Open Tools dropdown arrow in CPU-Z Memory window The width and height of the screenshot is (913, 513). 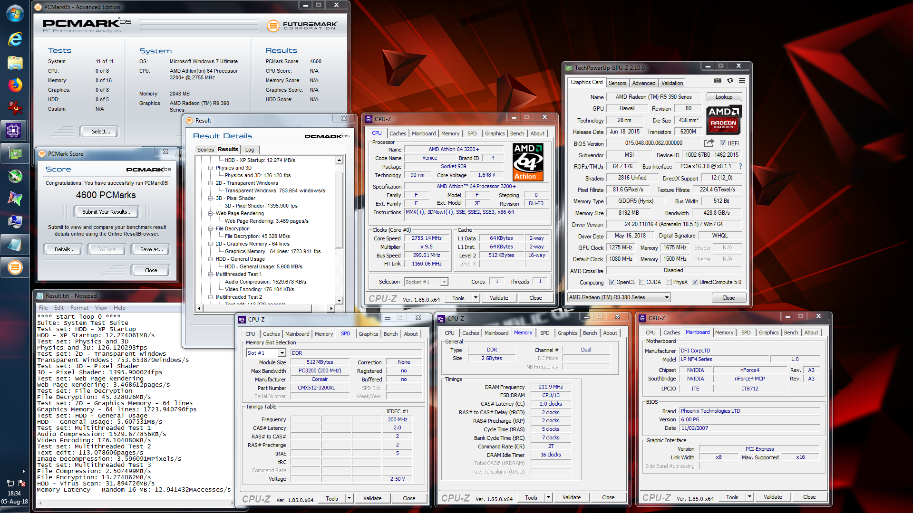548,497
